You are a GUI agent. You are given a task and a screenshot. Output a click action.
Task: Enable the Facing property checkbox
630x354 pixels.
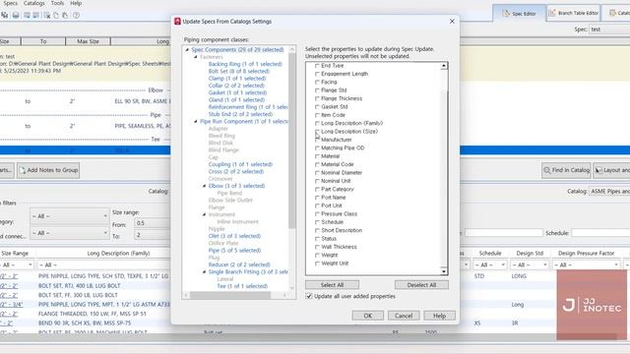317,82
